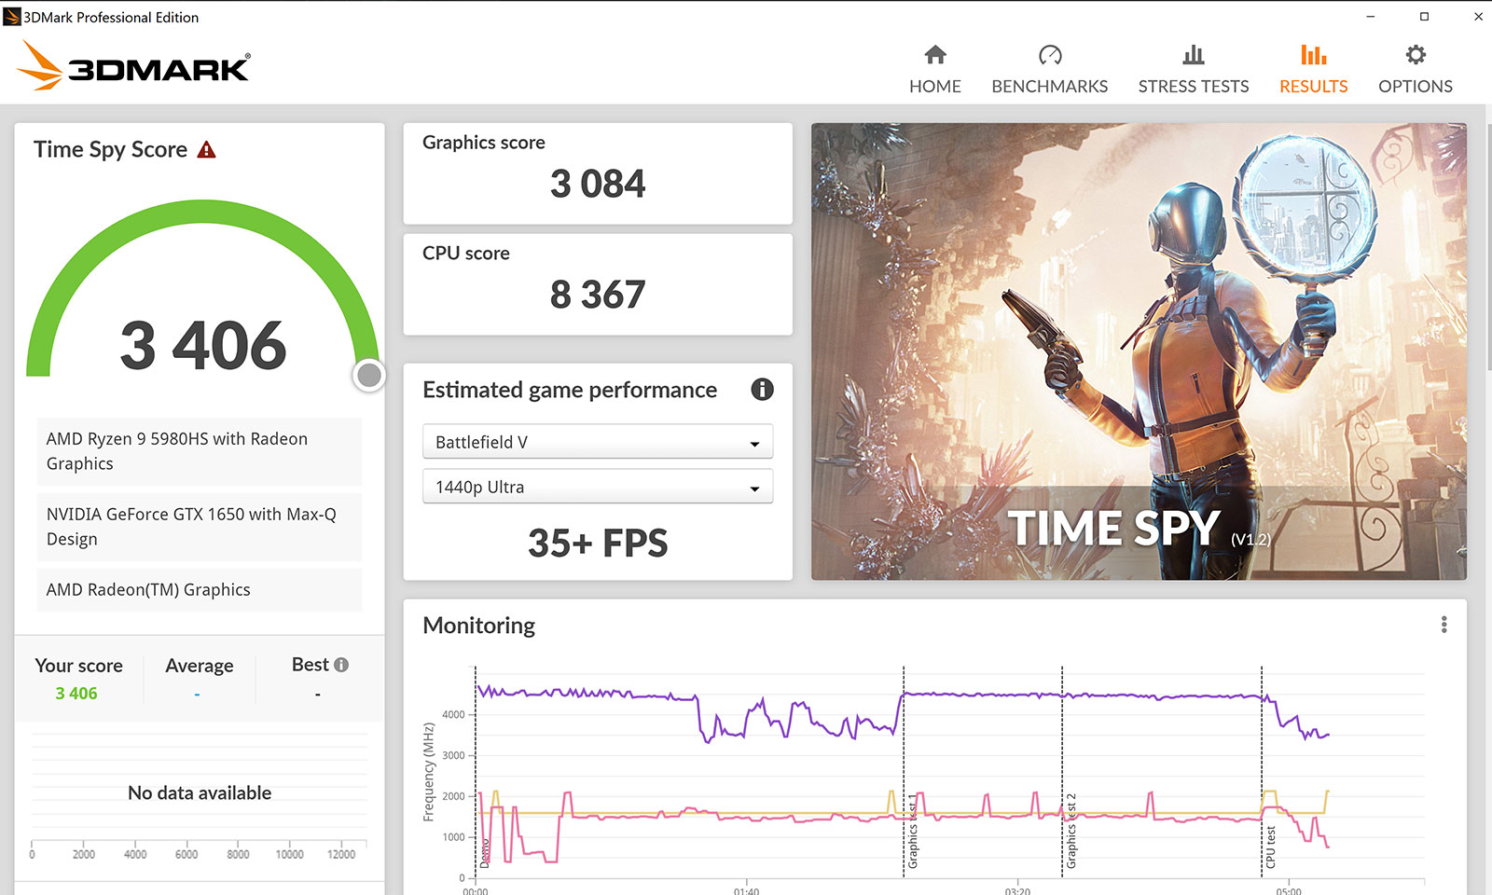This screenshot has height=895, width=1492.
Task: Open Options via the gear icon
Action: click(1416, 55)
